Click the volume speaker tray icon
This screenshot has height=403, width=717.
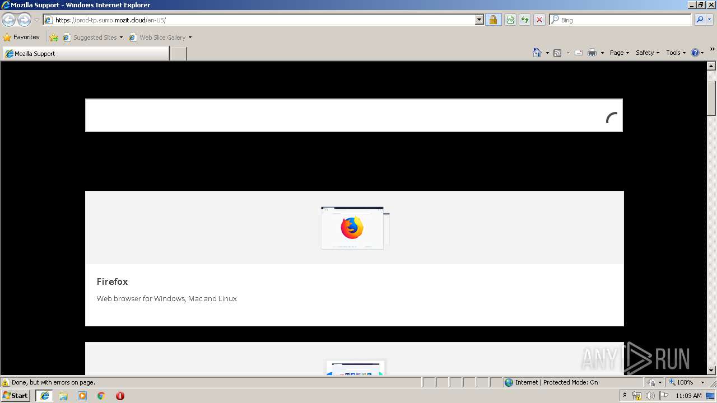tap(650, 396)
